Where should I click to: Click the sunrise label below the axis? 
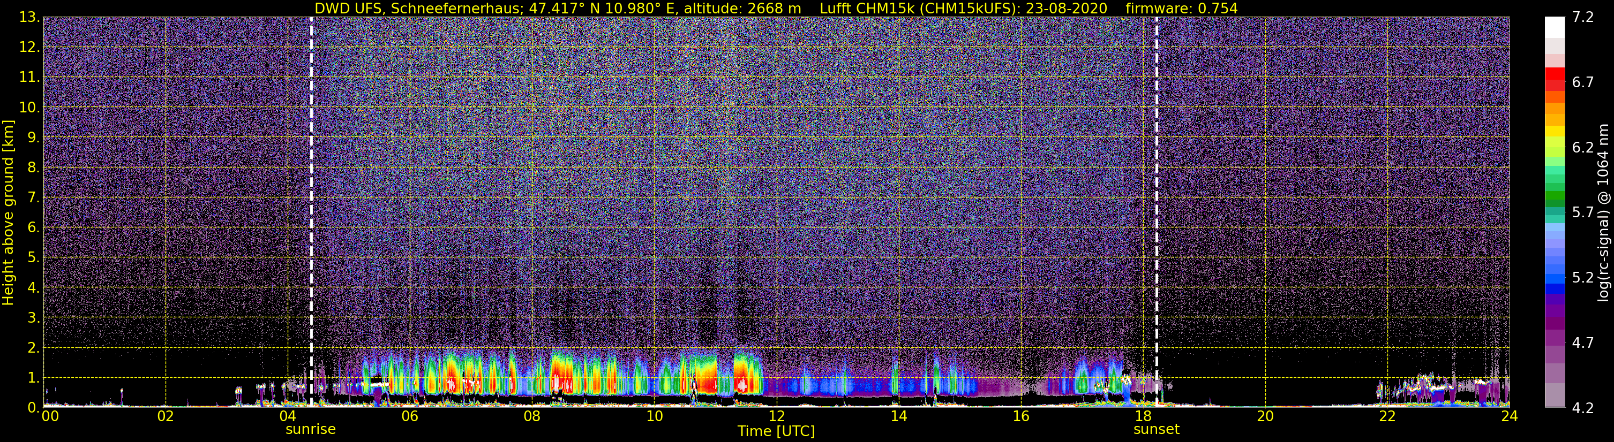pos(311,430)
